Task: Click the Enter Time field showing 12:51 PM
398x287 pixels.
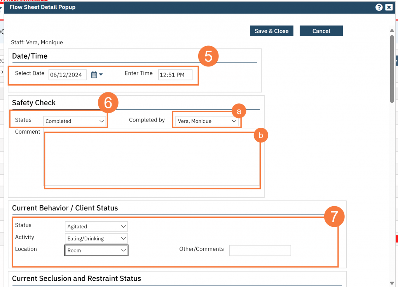Action: click(x=175, y=75)
